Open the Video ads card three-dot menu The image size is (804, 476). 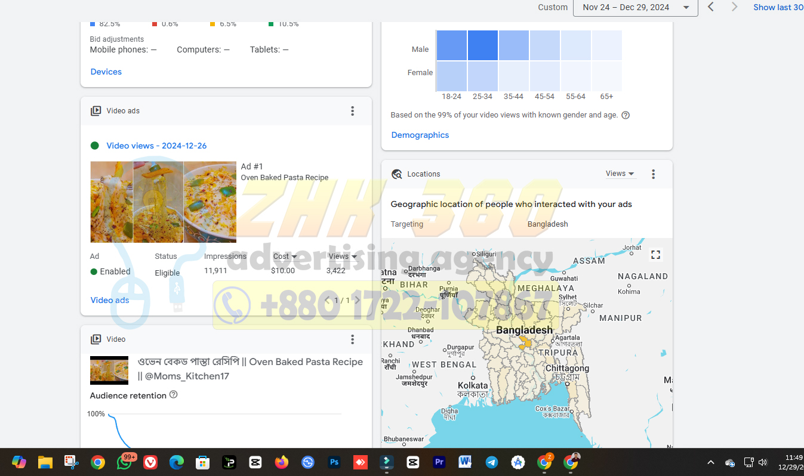[352, 111]
